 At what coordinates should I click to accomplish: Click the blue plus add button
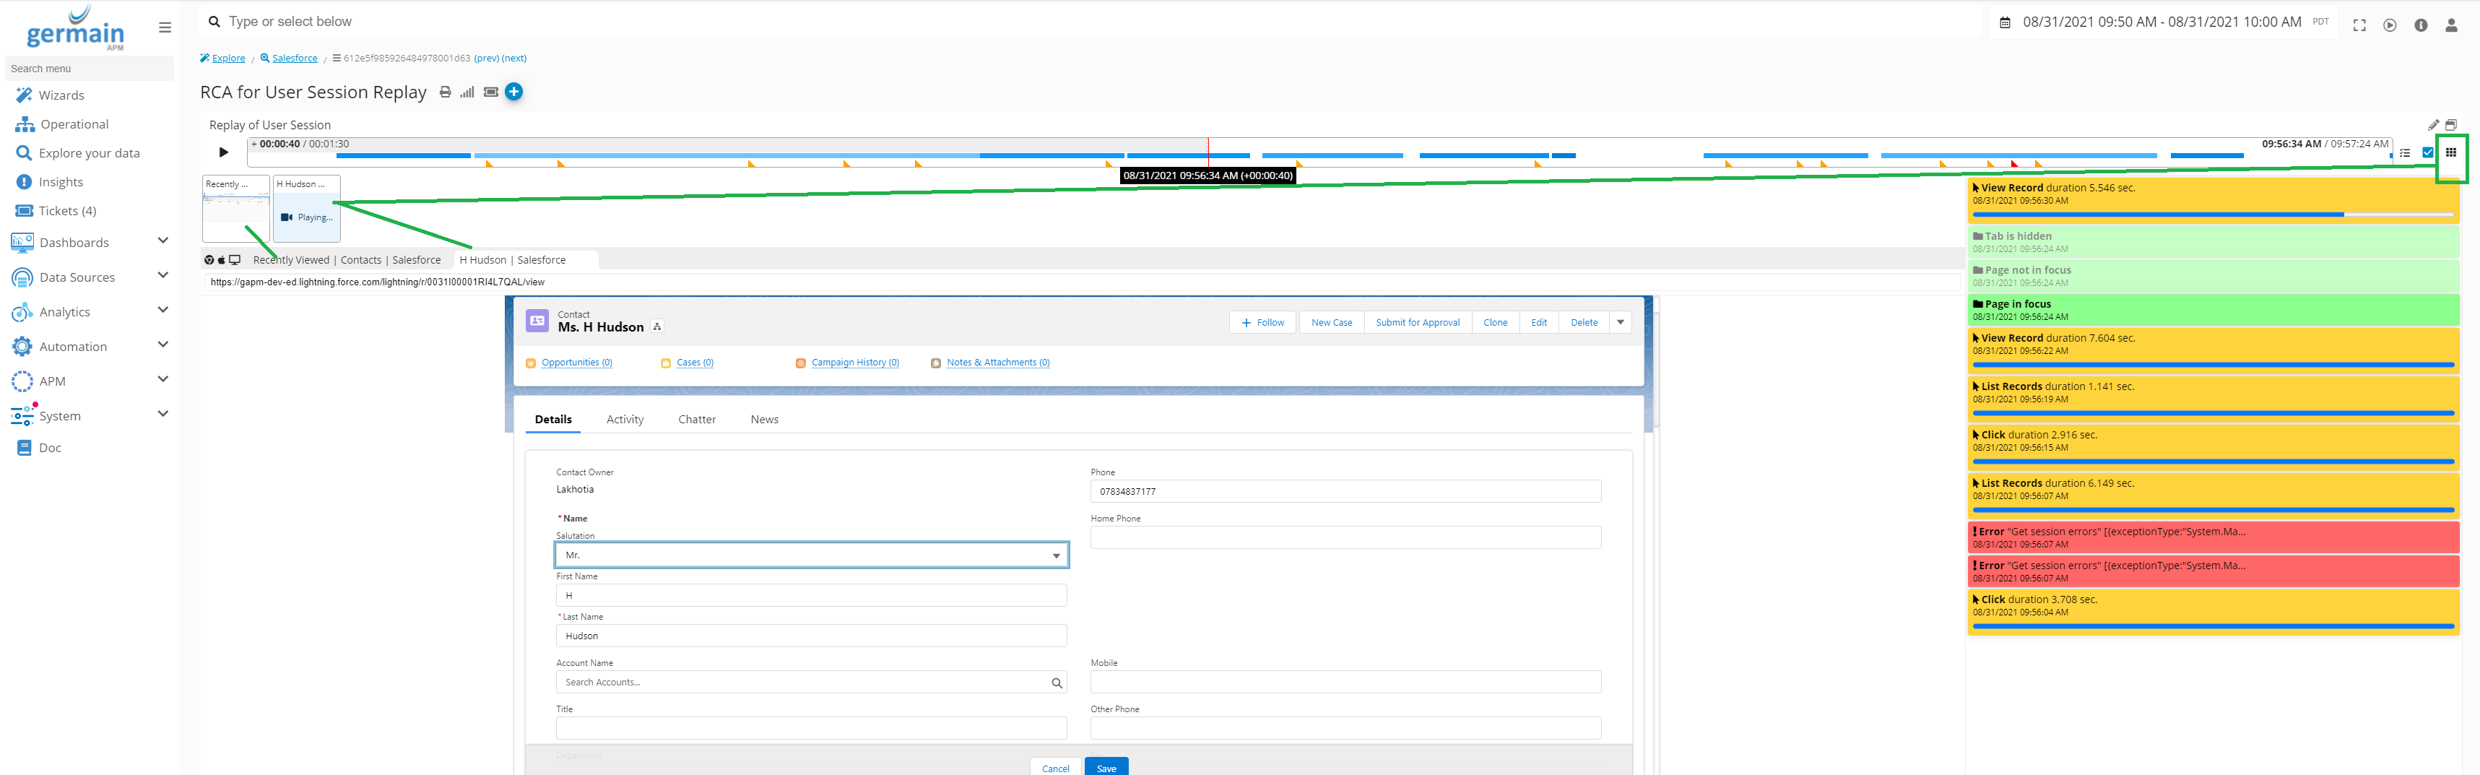pos(514,92)
